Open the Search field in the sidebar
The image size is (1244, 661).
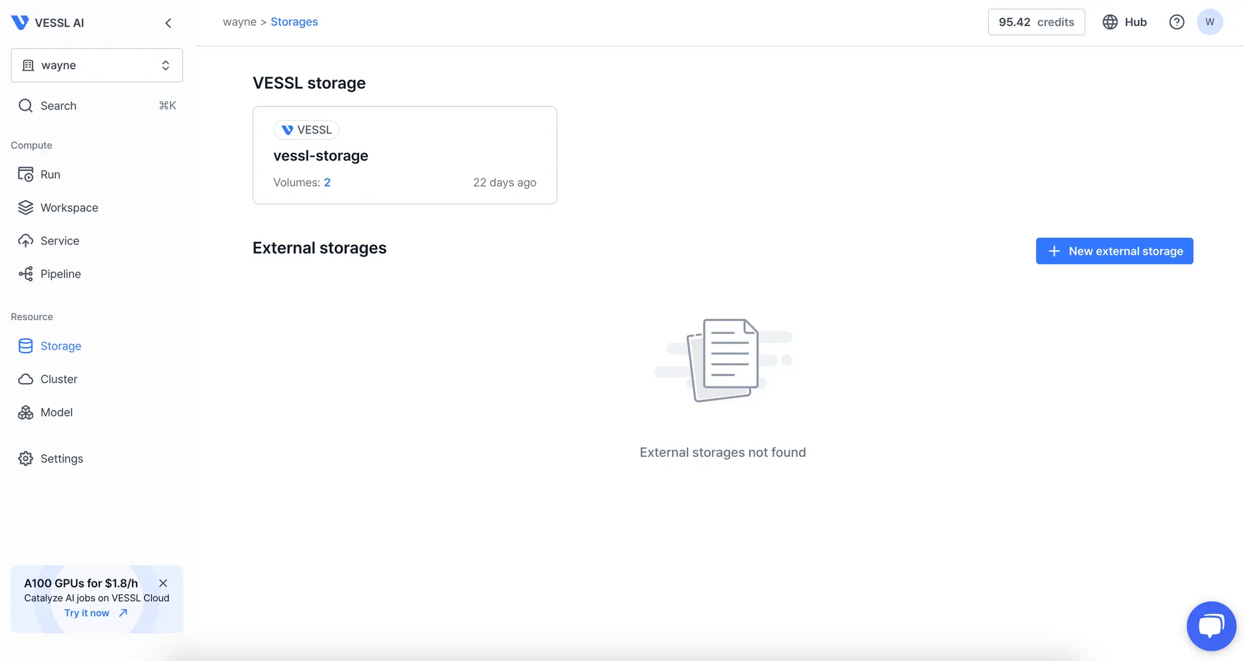tap(97, 106)
